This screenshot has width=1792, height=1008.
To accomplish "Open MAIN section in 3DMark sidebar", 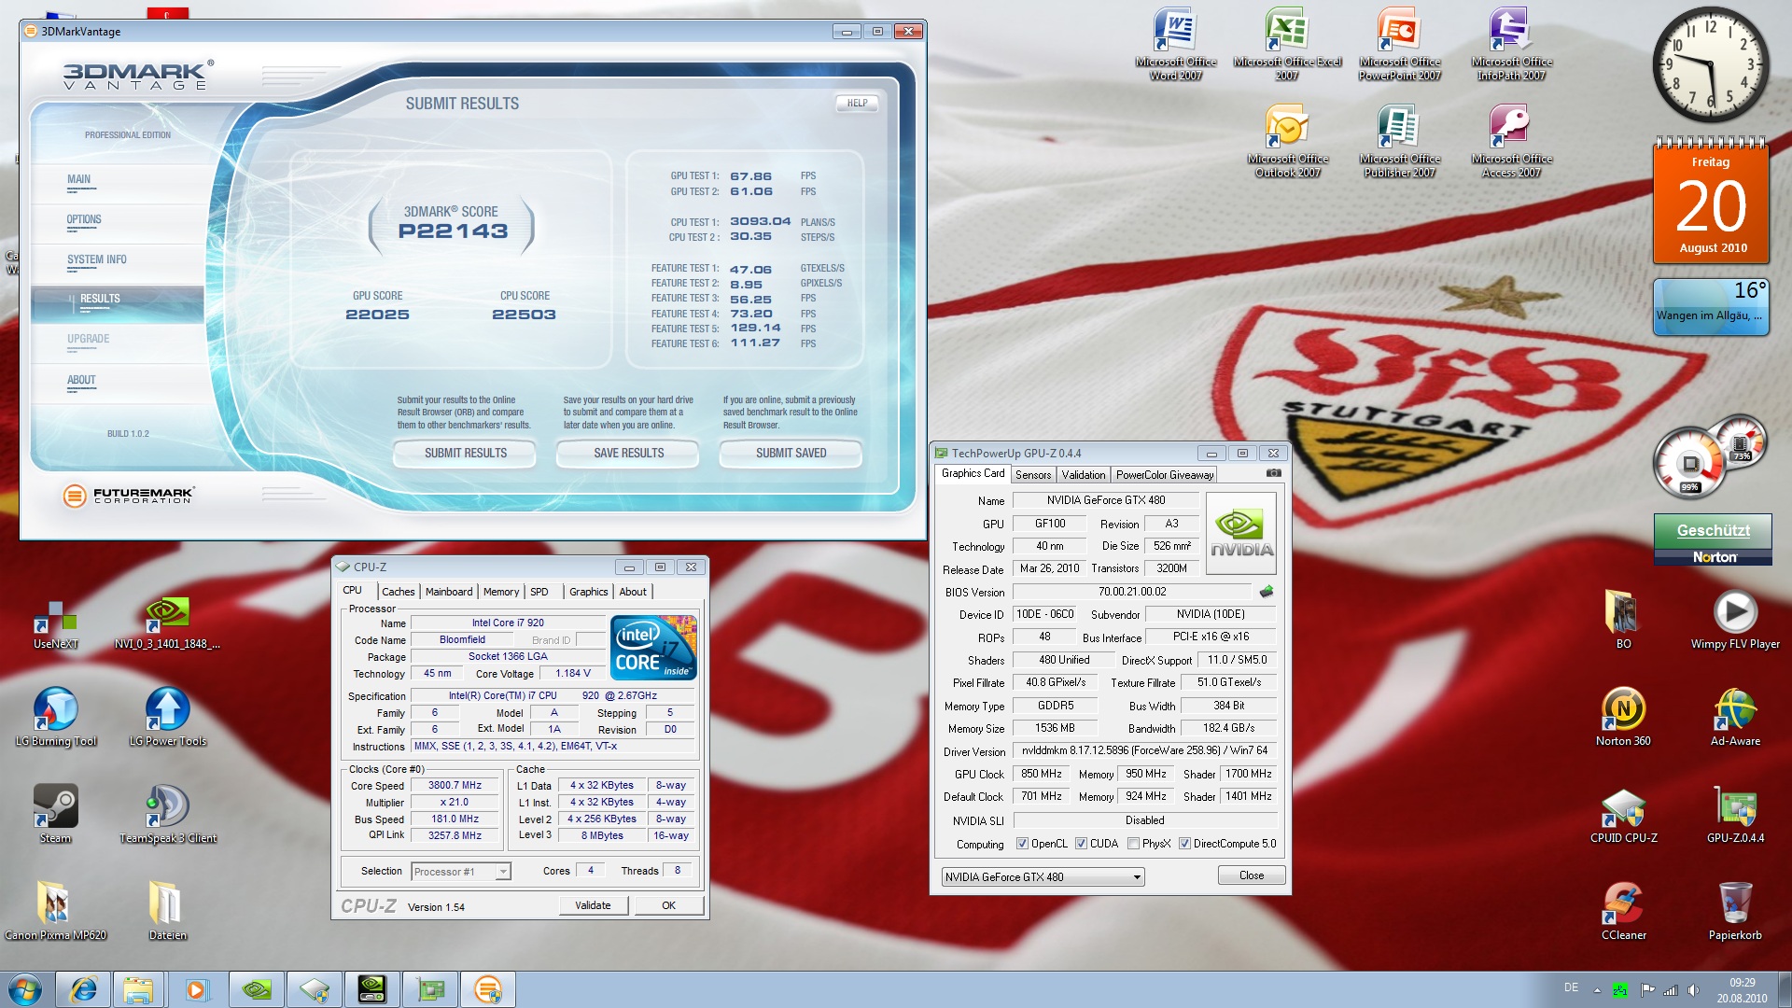I will pyautogui.click(x=118, y=183).
